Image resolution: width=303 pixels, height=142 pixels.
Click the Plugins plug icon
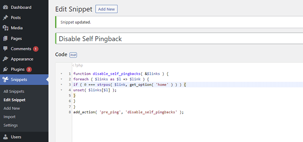(x=6, y=69)
